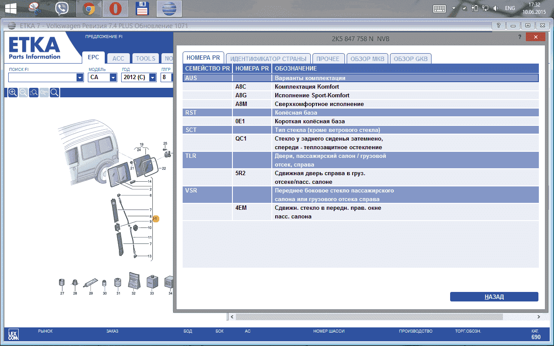Switch to the ACC tab

(x=118, y=58)
